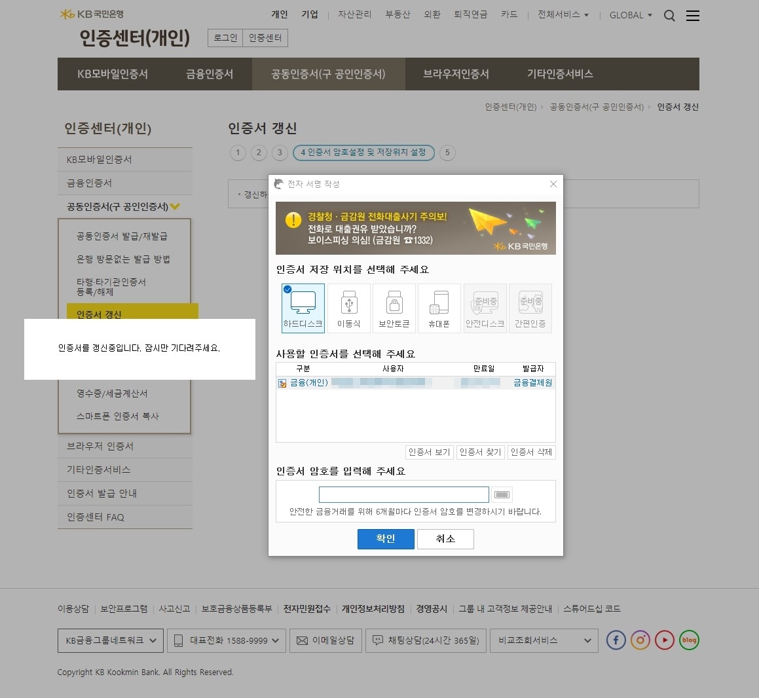
Task: Open sidebar item 인증서 발급 안내
Action: [125, 493]
